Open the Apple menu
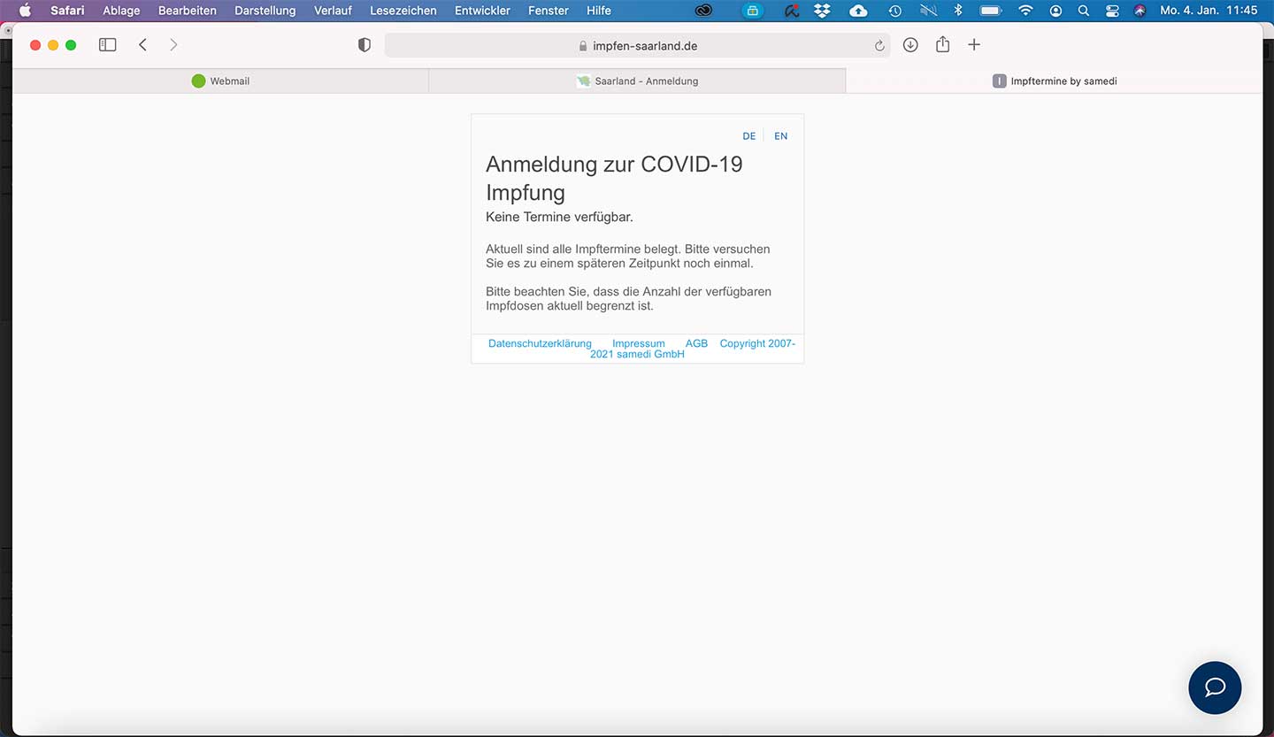The height and width of the screenshot is (737, 1274). 25,11
